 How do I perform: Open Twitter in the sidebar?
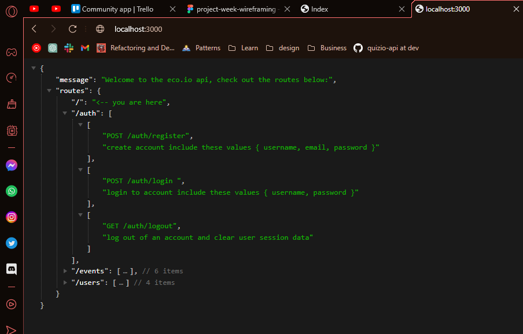12,243
